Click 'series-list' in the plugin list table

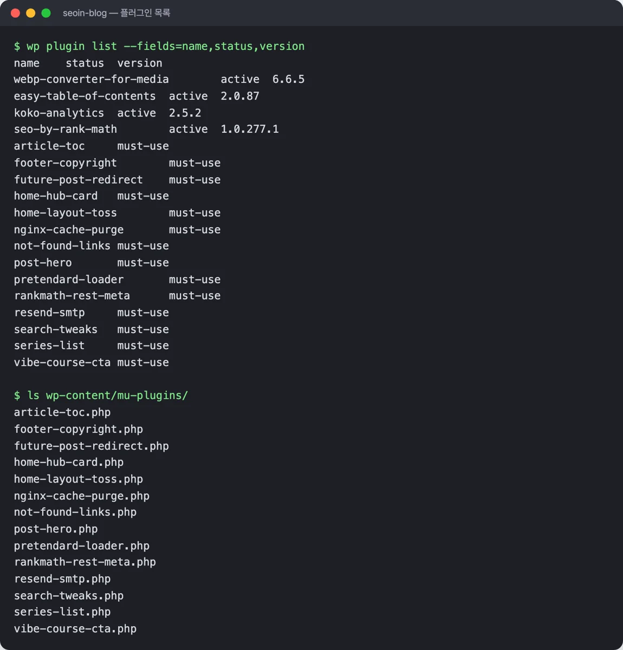[x=49, y=346]
